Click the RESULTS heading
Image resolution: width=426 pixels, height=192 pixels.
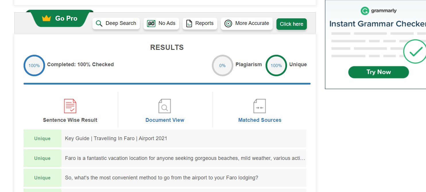167,48
